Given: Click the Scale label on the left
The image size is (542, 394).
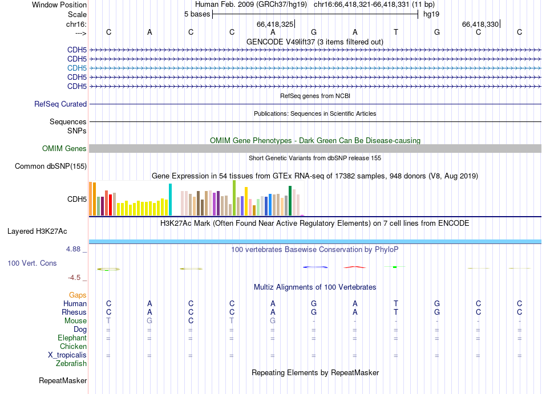Looking at the screenshot, I should [78, 14].
